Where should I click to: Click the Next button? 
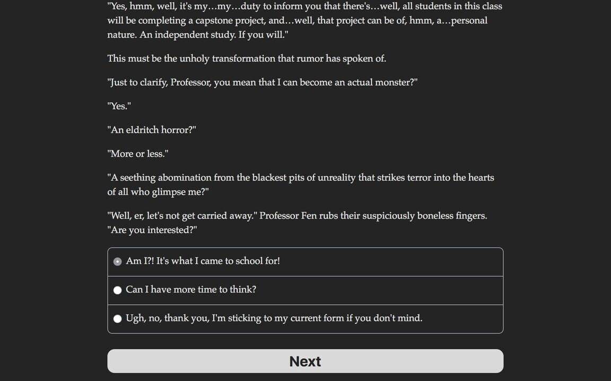pos(305,361)
